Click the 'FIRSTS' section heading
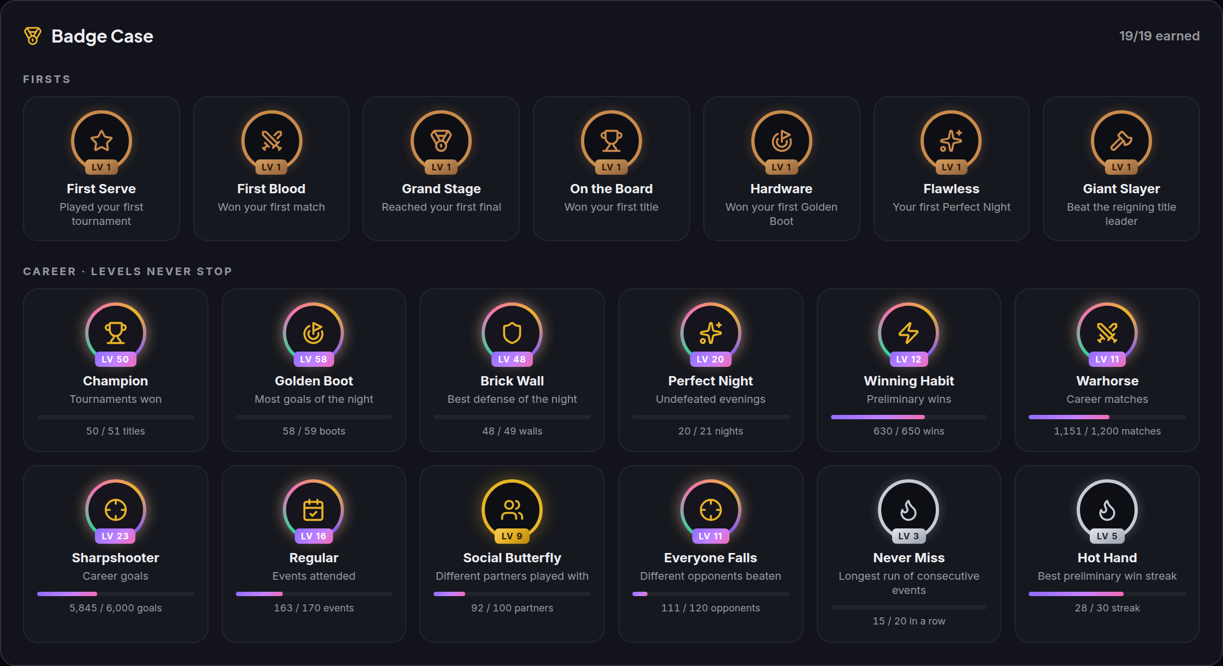 point(47,79)
